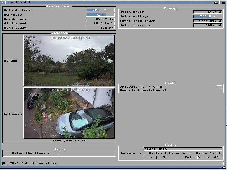Select the Wind speed value 20.6 km/h
227x170 pixels.
pos(100,23)
